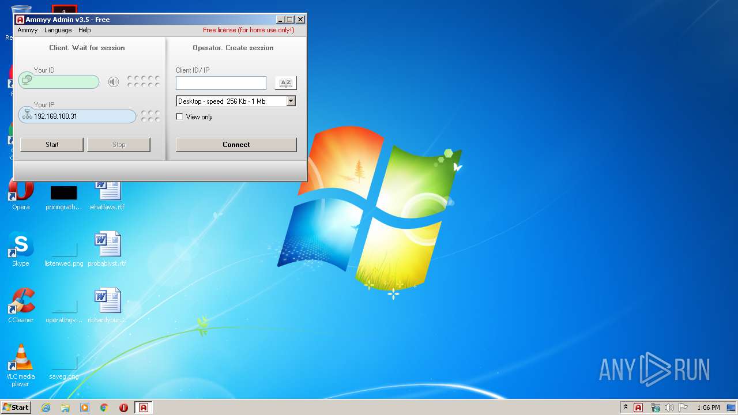The height and width of the screenshot is (415, 738).
Task: Click the Show desktop button at taskbar end
Action: (x=732, y=408)
